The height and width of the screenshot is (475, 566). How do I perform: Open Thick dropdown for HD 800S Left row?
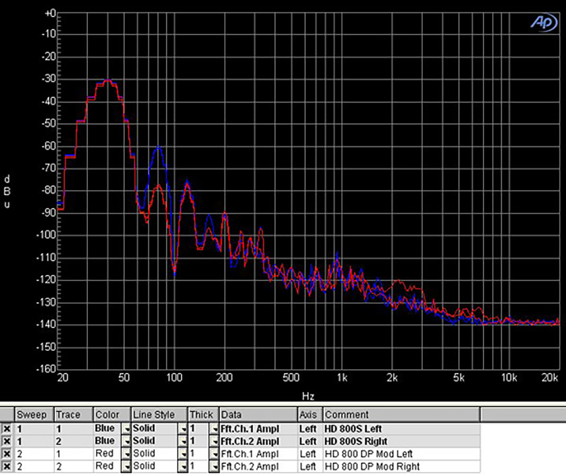(213, 429)
